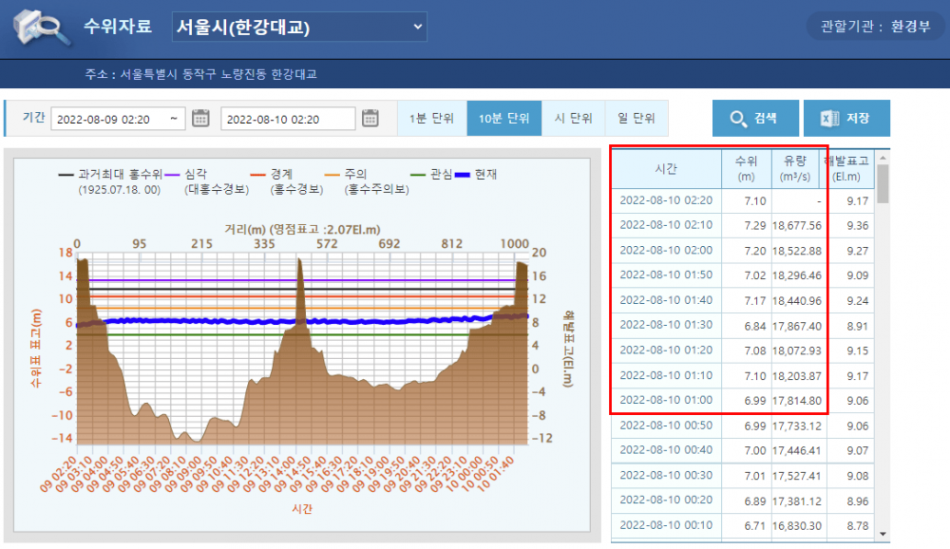Click the table vertical scrollbar thumb
Image resolution: width=950 pixels, height=549 pixels.
pos(883,183)
